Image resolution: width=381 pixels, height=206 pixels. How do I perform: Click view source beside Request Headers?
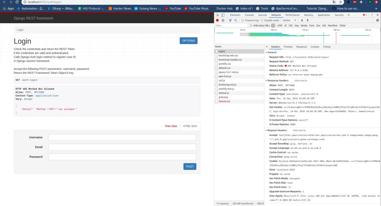(299, 130)
